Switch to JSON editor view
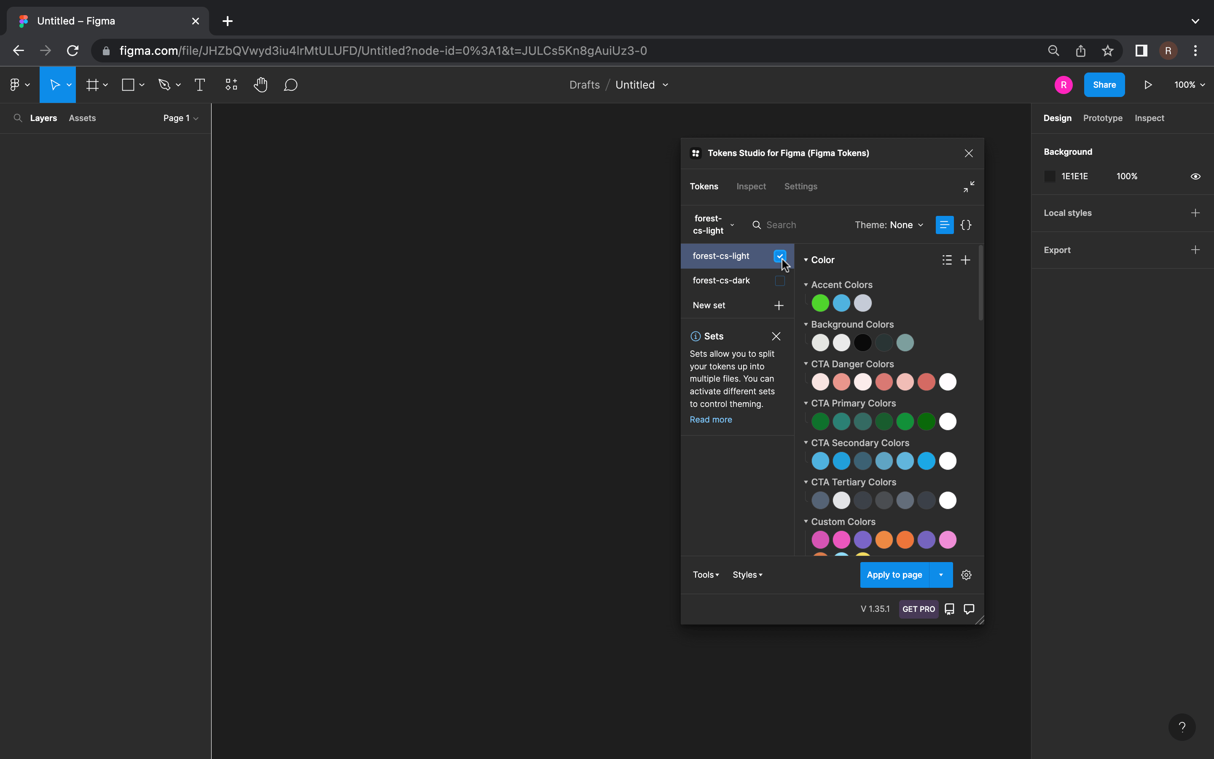 point(966,225)
